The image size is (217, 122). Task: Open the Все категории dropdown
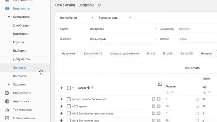click(x=115, y=18)
